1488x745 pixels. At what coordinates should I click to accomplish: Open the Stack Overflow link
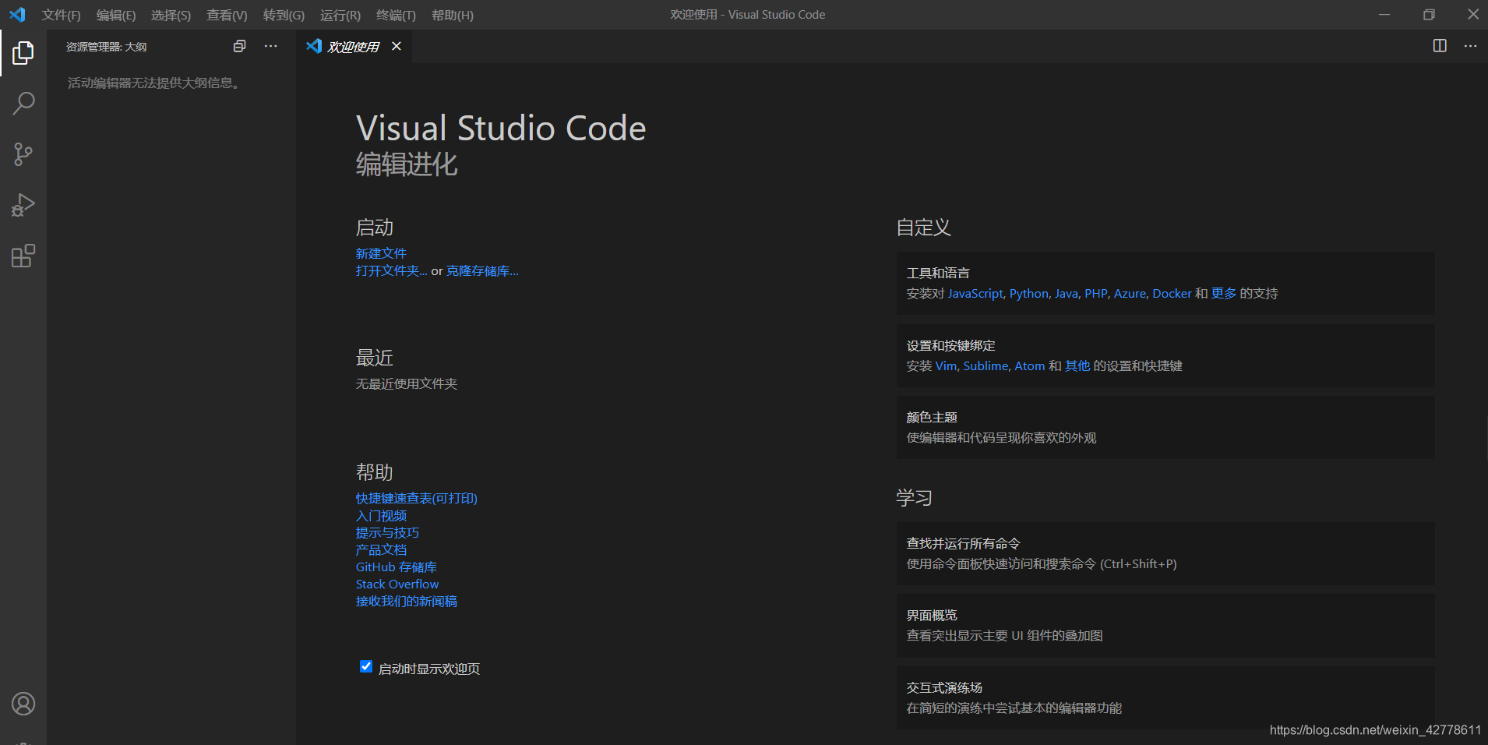[397, 584]
